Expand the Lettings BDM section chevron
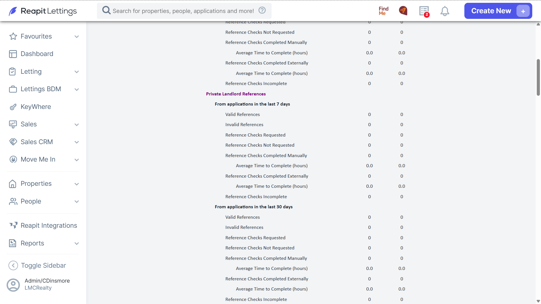Viewport: 541px width, 304px height. pos(77,90)
